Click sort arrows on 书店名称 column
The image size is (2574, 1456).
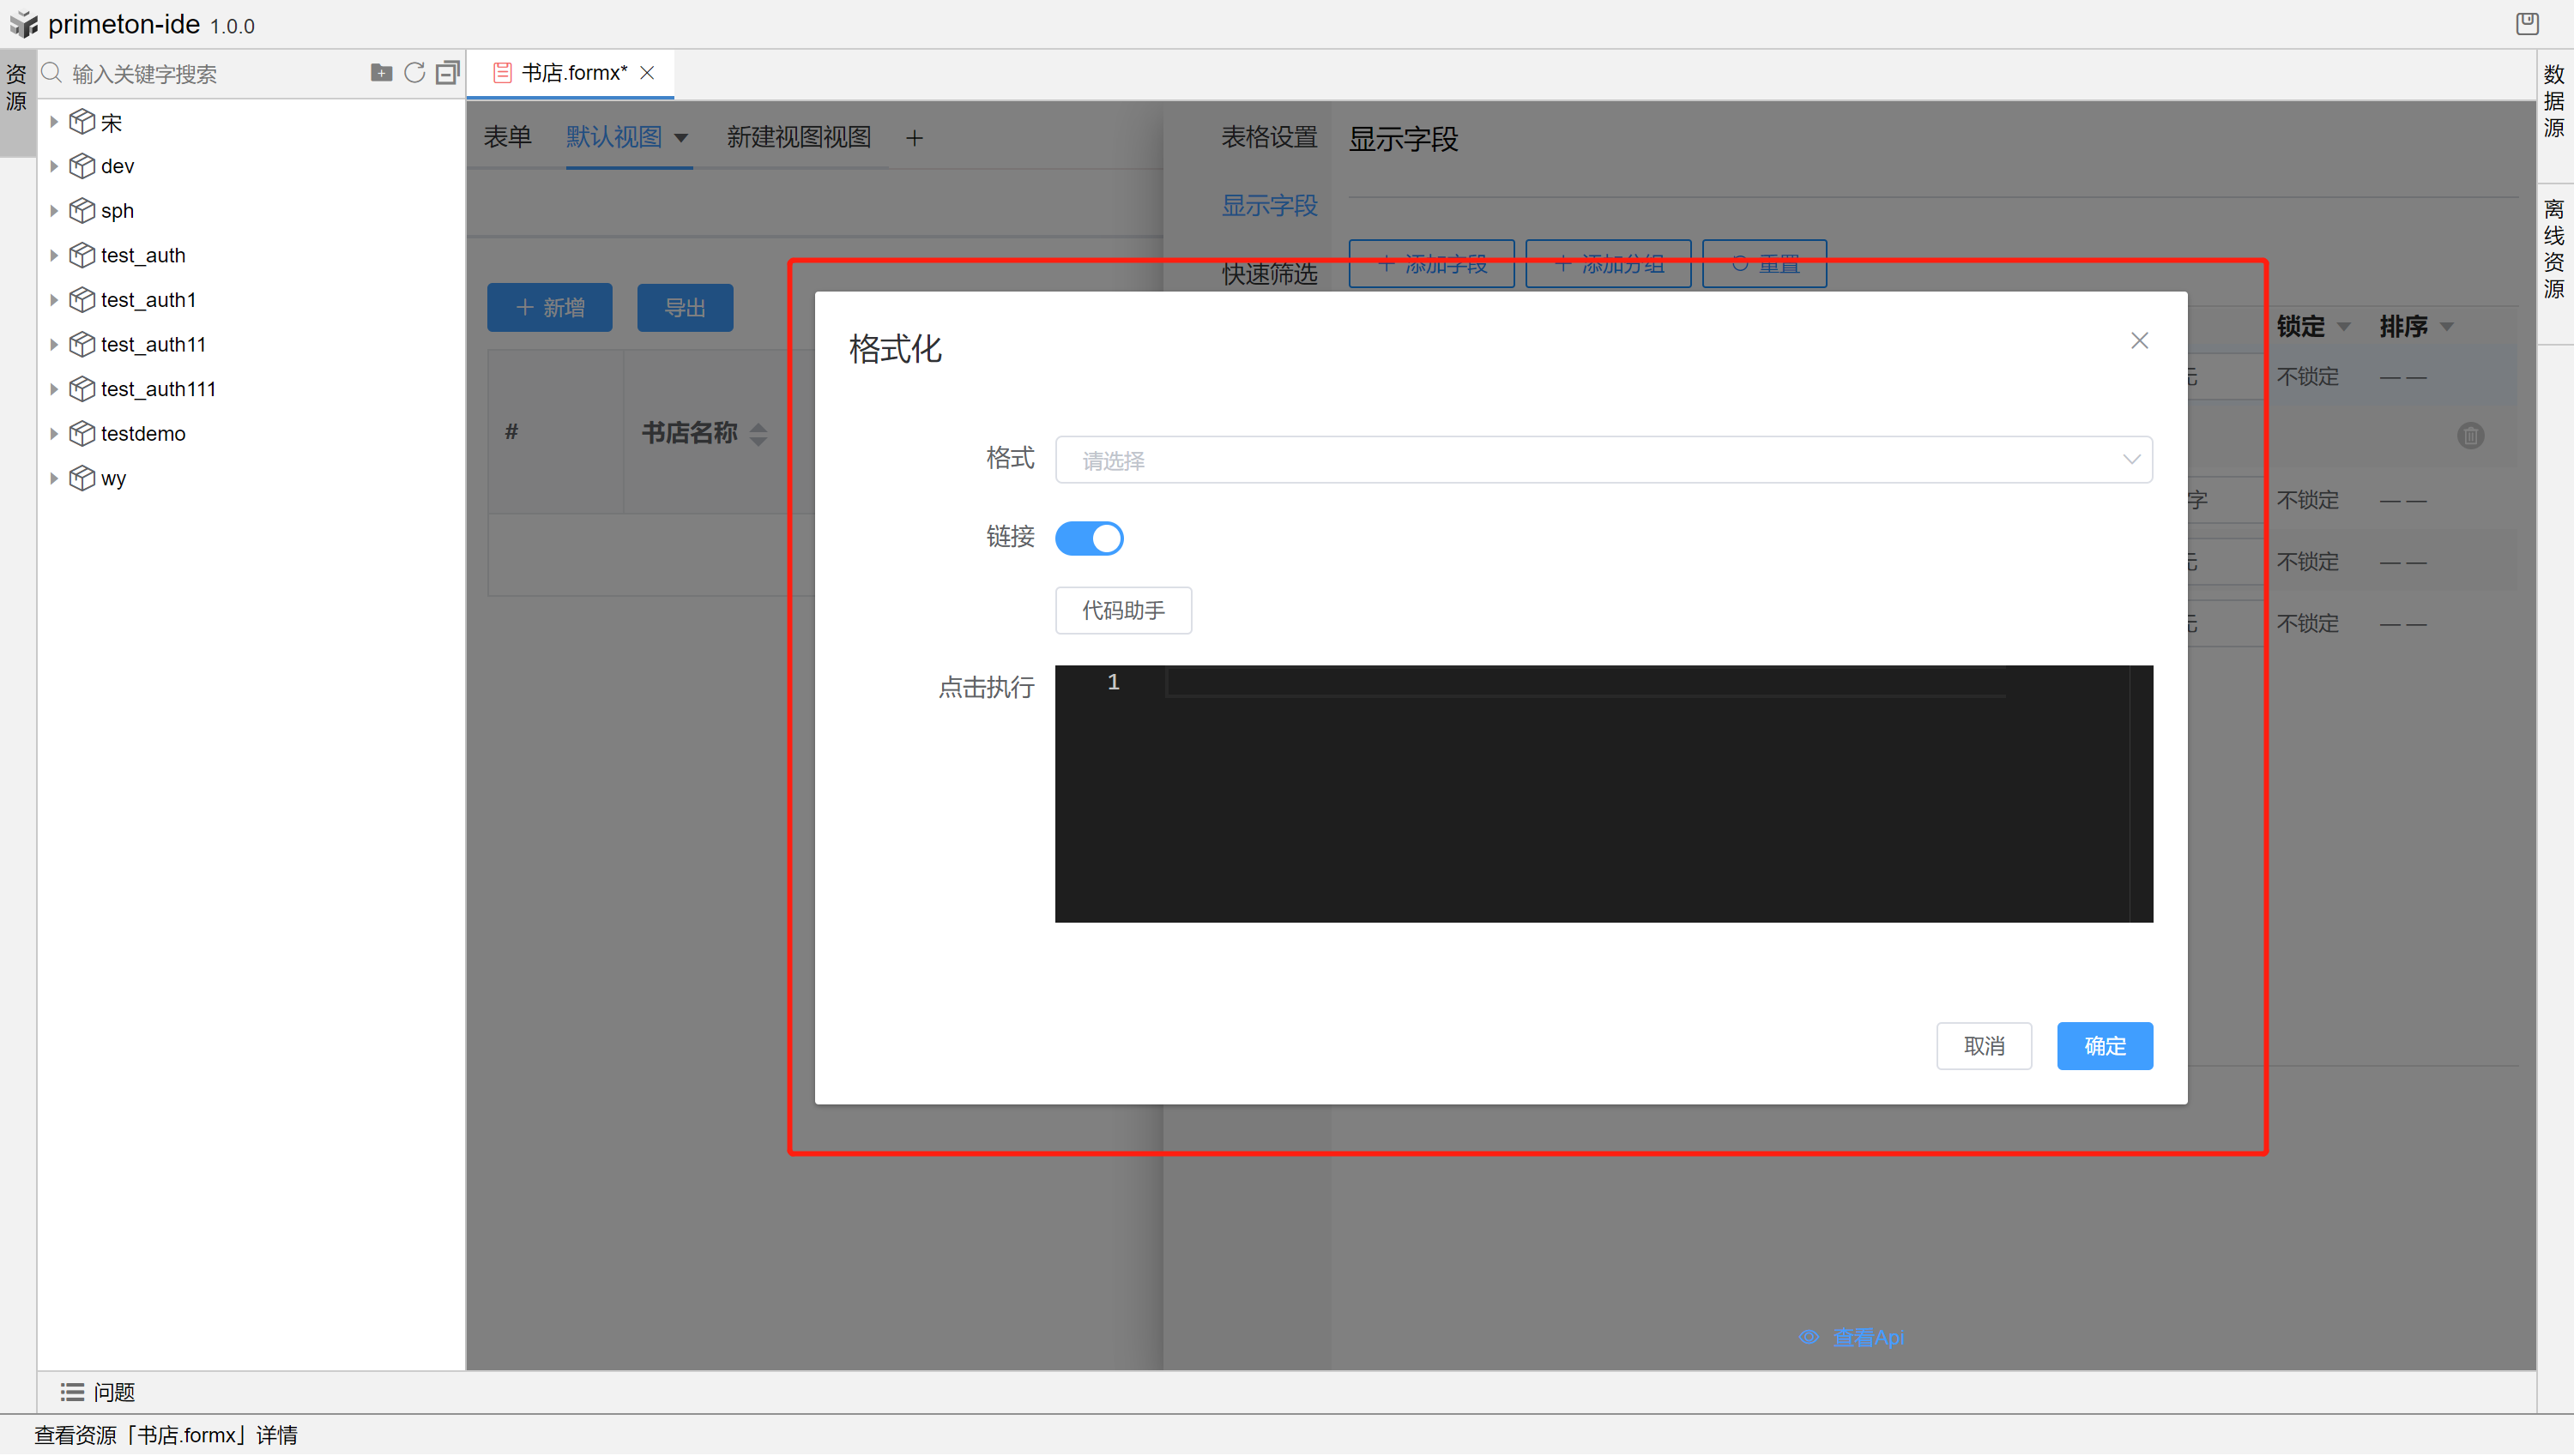(758, 434)
